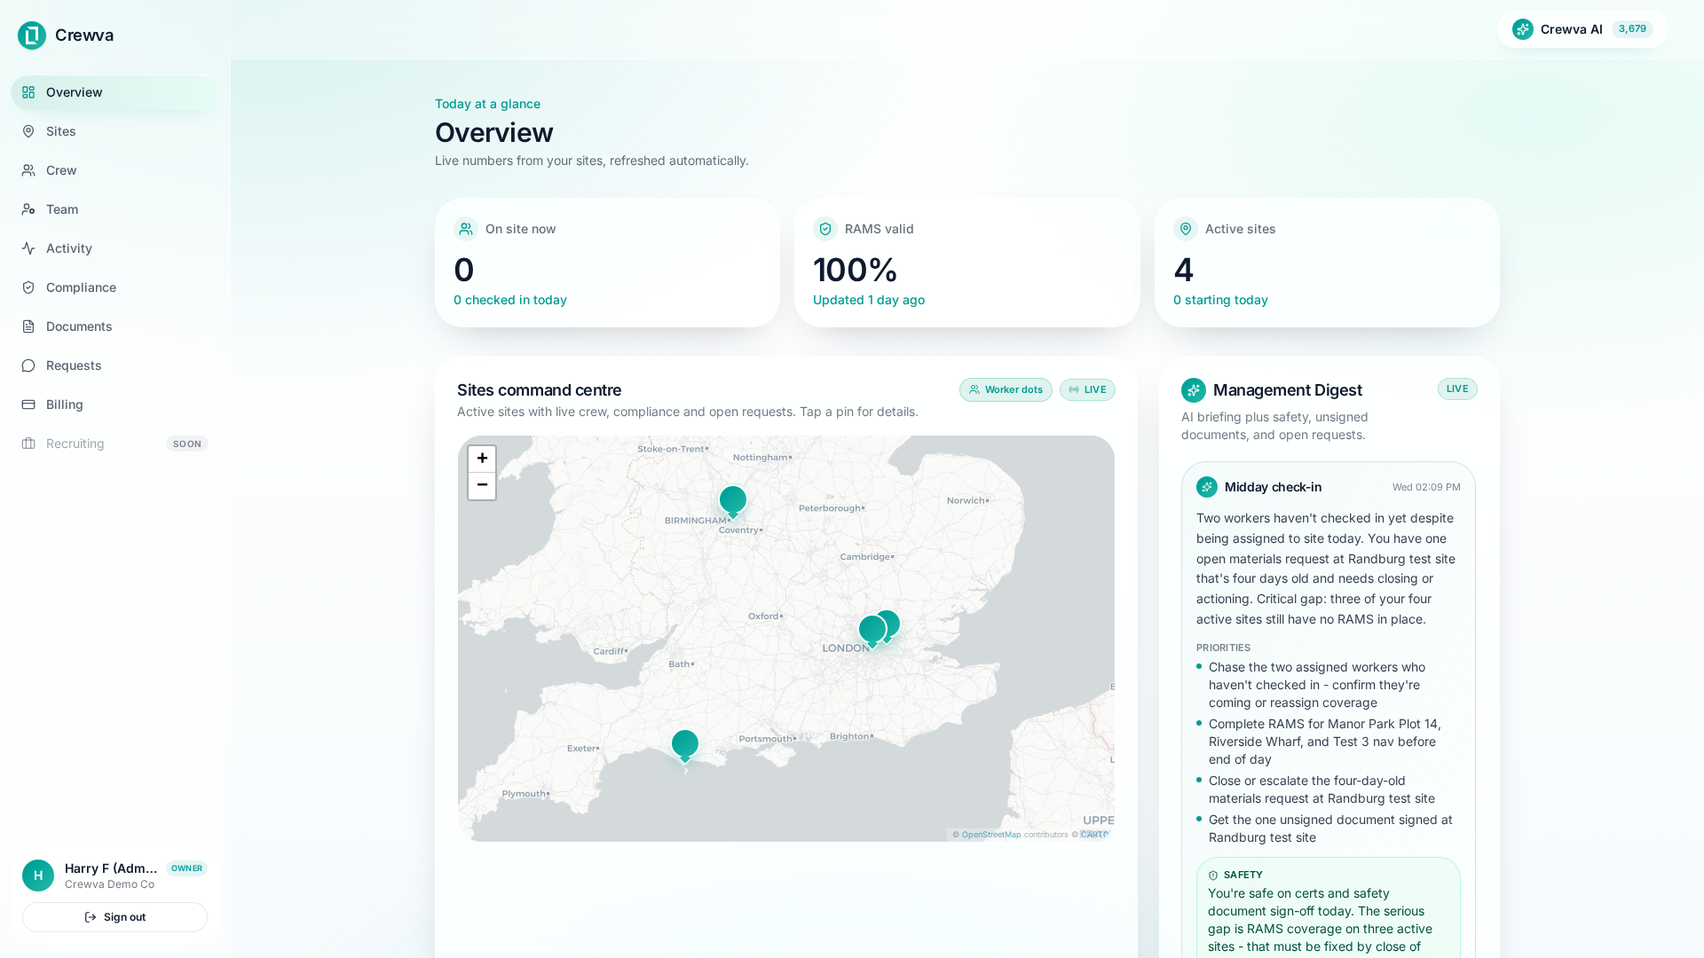Click the Recruiting briefcase icon
This screenshot has width=1704, height=958.
tap(28, 444)
